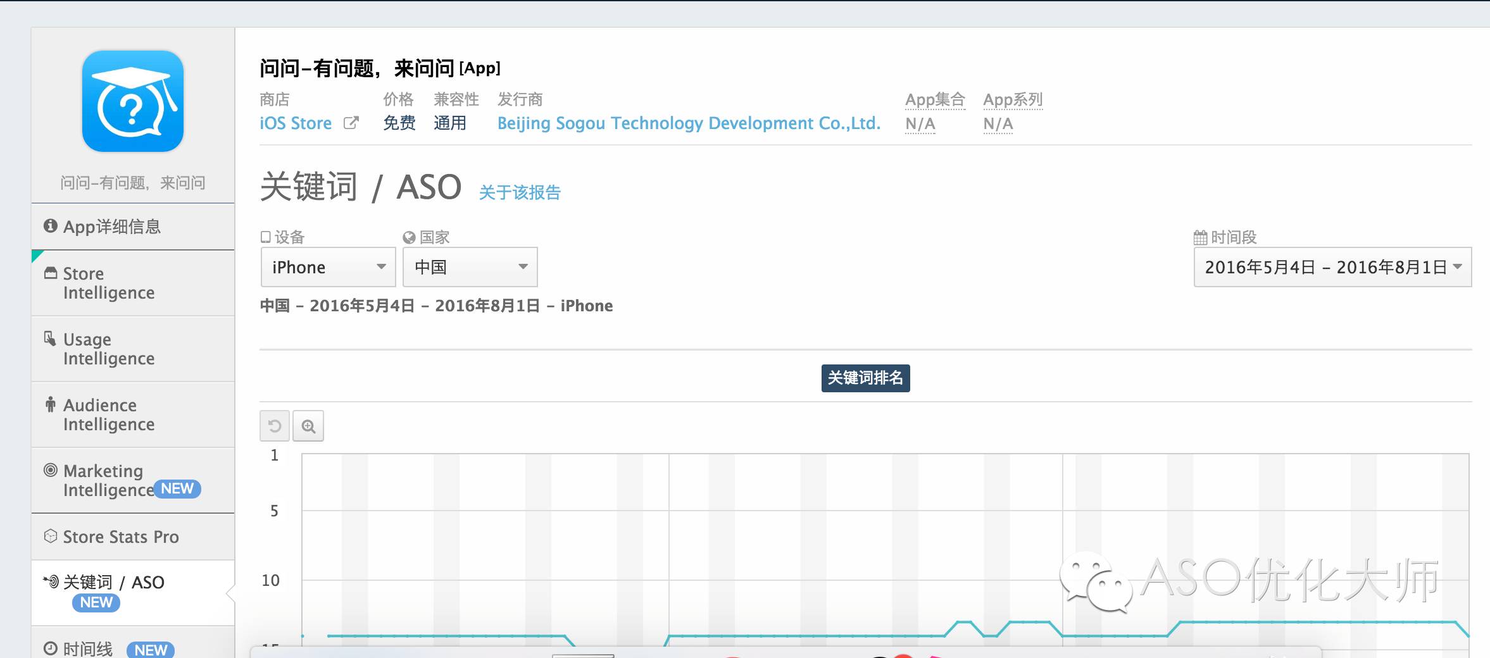Open App详细信息 in the sidebar
This screenshot has width=1490, height=658.
pos(133,227)
